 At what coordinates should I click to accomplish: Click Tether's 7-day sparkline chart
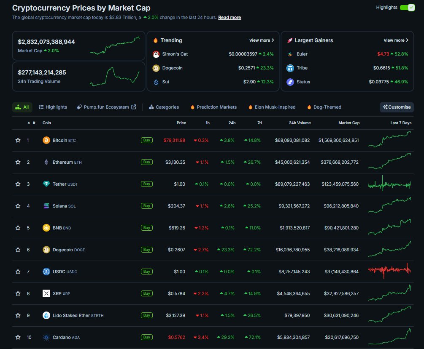pos(389,184)
